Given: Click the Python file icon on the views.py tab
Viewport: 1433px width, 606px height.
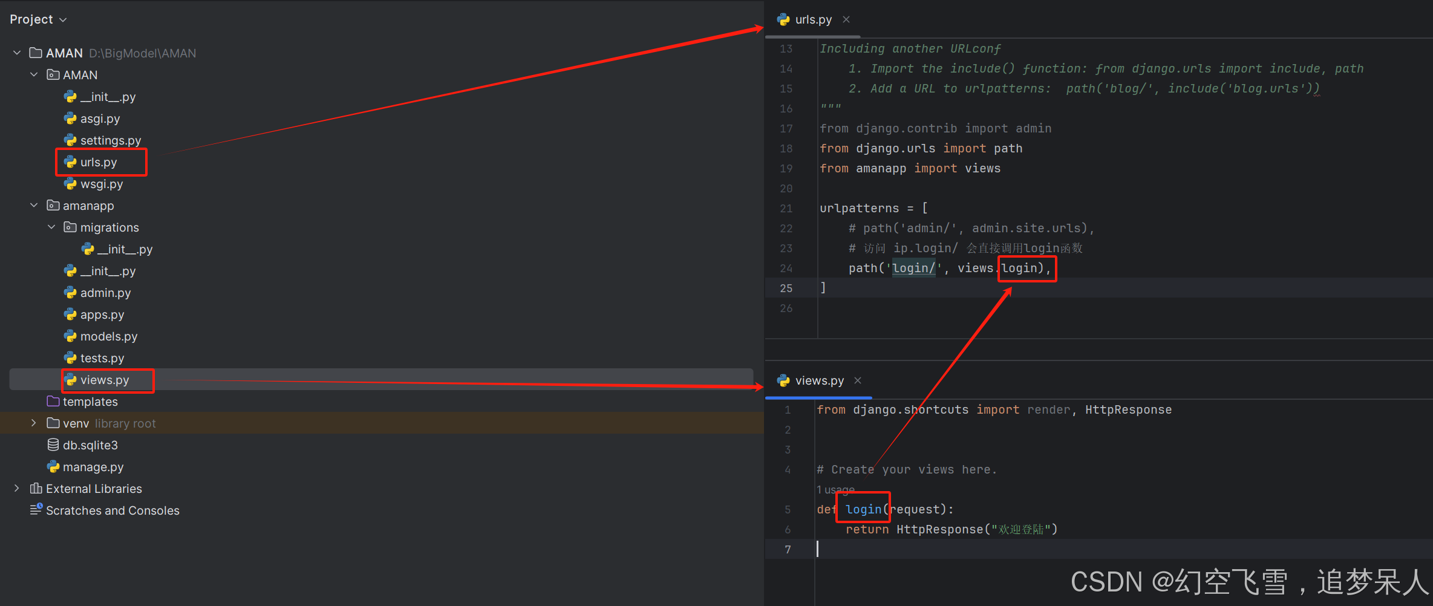Looking at the screenshot, I should click(783, 380).
